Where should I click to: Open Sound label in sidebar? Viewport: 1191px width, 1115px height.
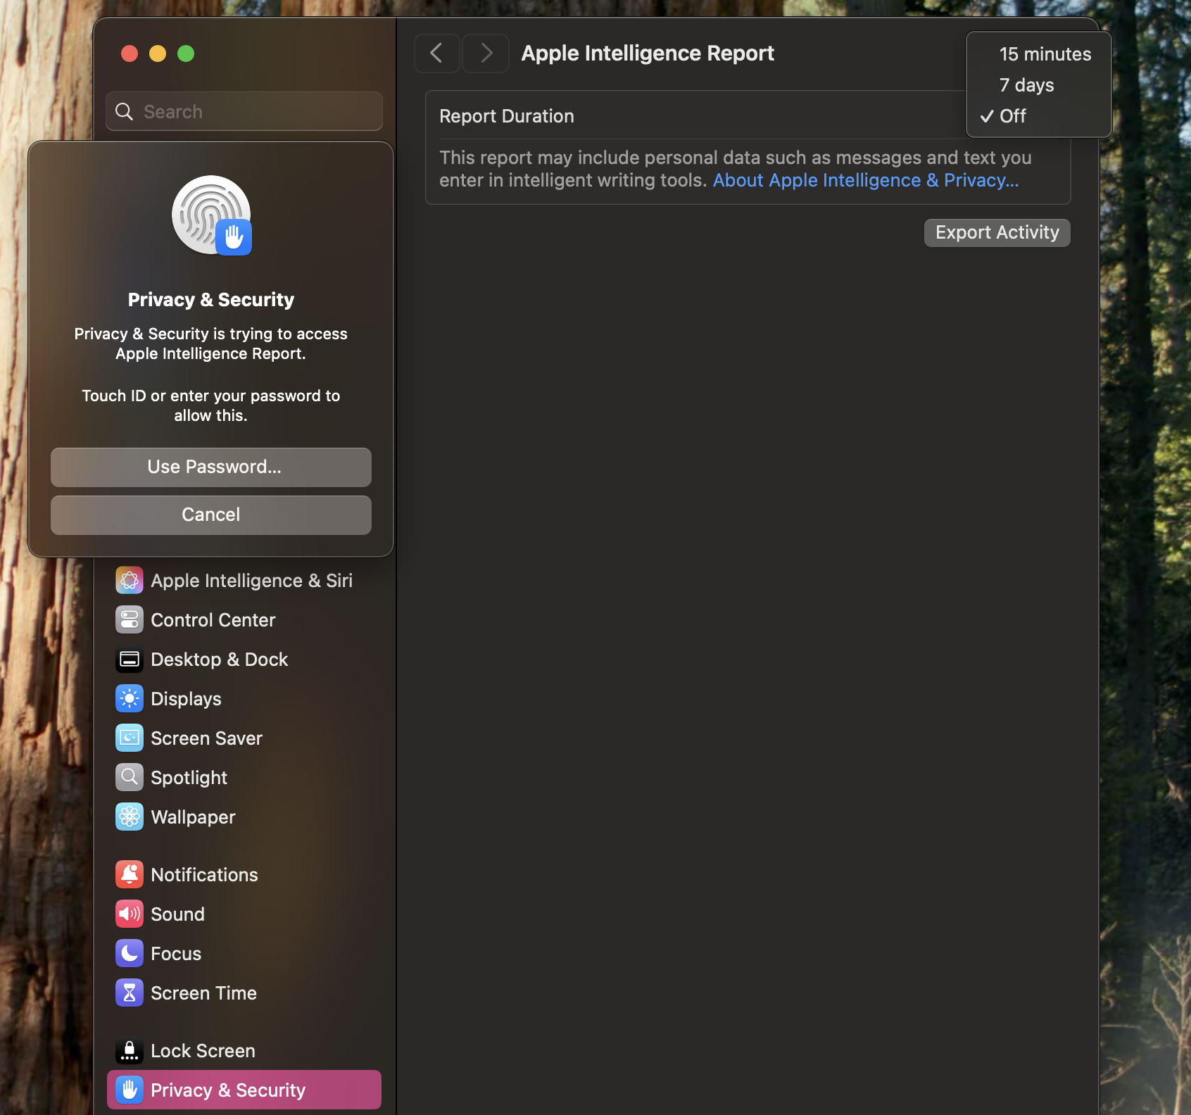coord(177,914)
